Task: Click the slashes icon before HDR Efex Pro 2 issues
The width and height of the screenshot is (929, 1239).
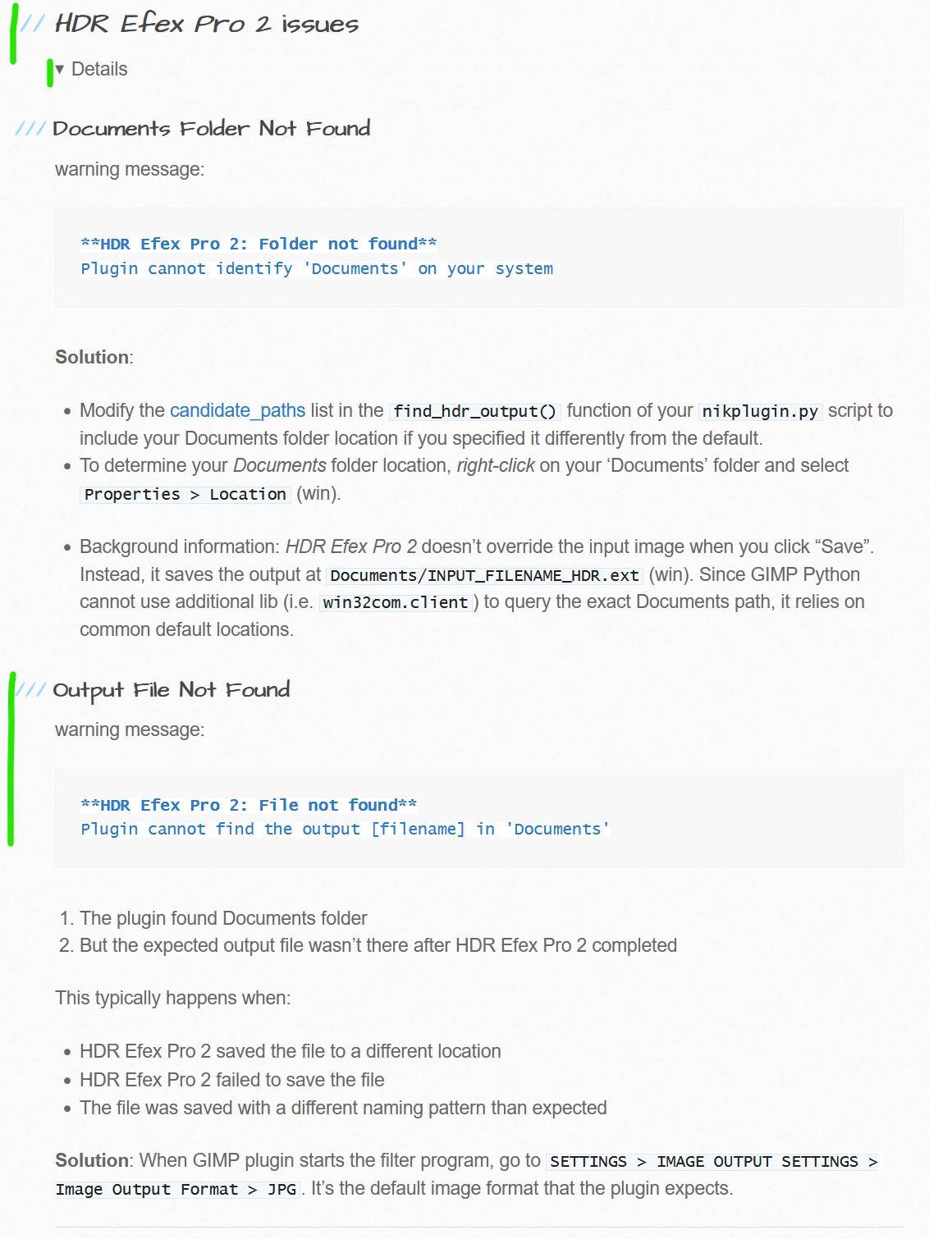Action: pos(33,24)
